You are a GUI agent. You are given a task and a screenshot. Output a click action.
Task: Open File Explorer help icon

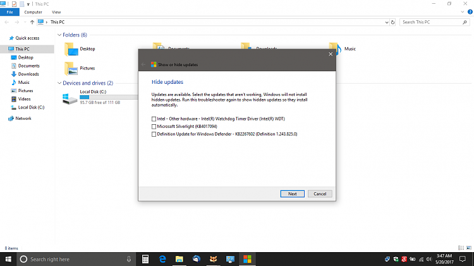click(x=470, y=12)
